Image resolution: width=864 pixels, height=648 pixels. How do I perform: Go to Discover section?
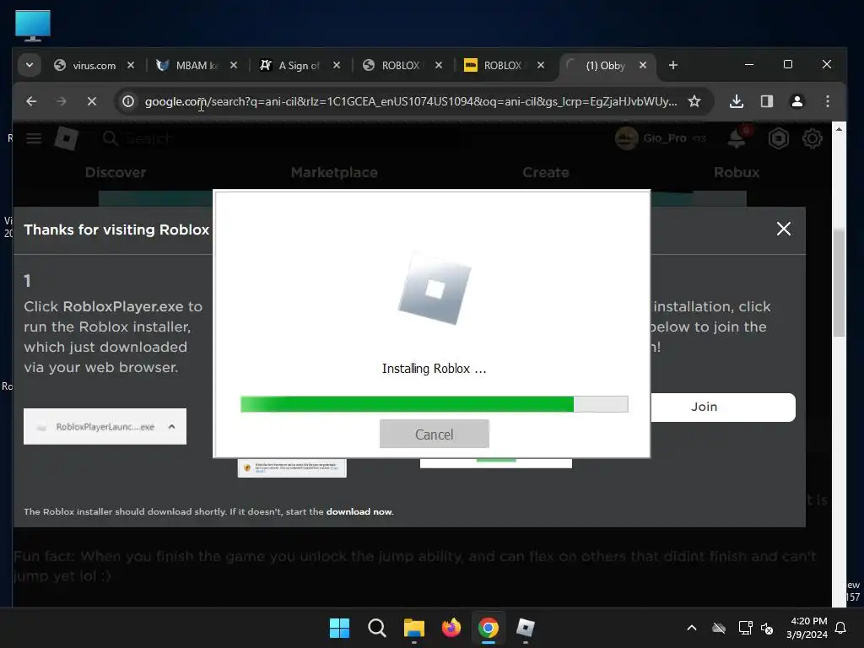point(116,172)
